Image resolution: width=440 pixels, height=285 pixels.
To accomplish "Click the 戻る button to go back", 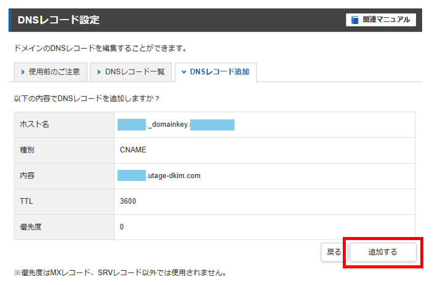I will [x=334, y=252].
